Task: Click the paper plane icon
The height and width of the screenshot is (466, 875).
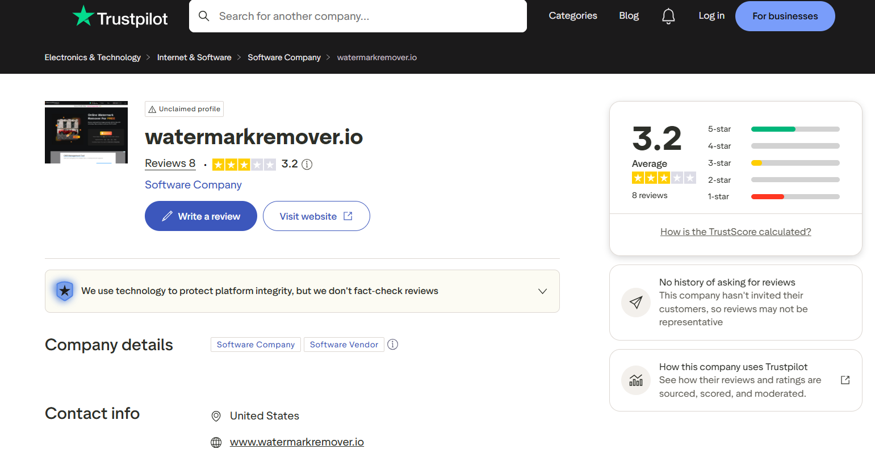Action: (x=636, y=303)
